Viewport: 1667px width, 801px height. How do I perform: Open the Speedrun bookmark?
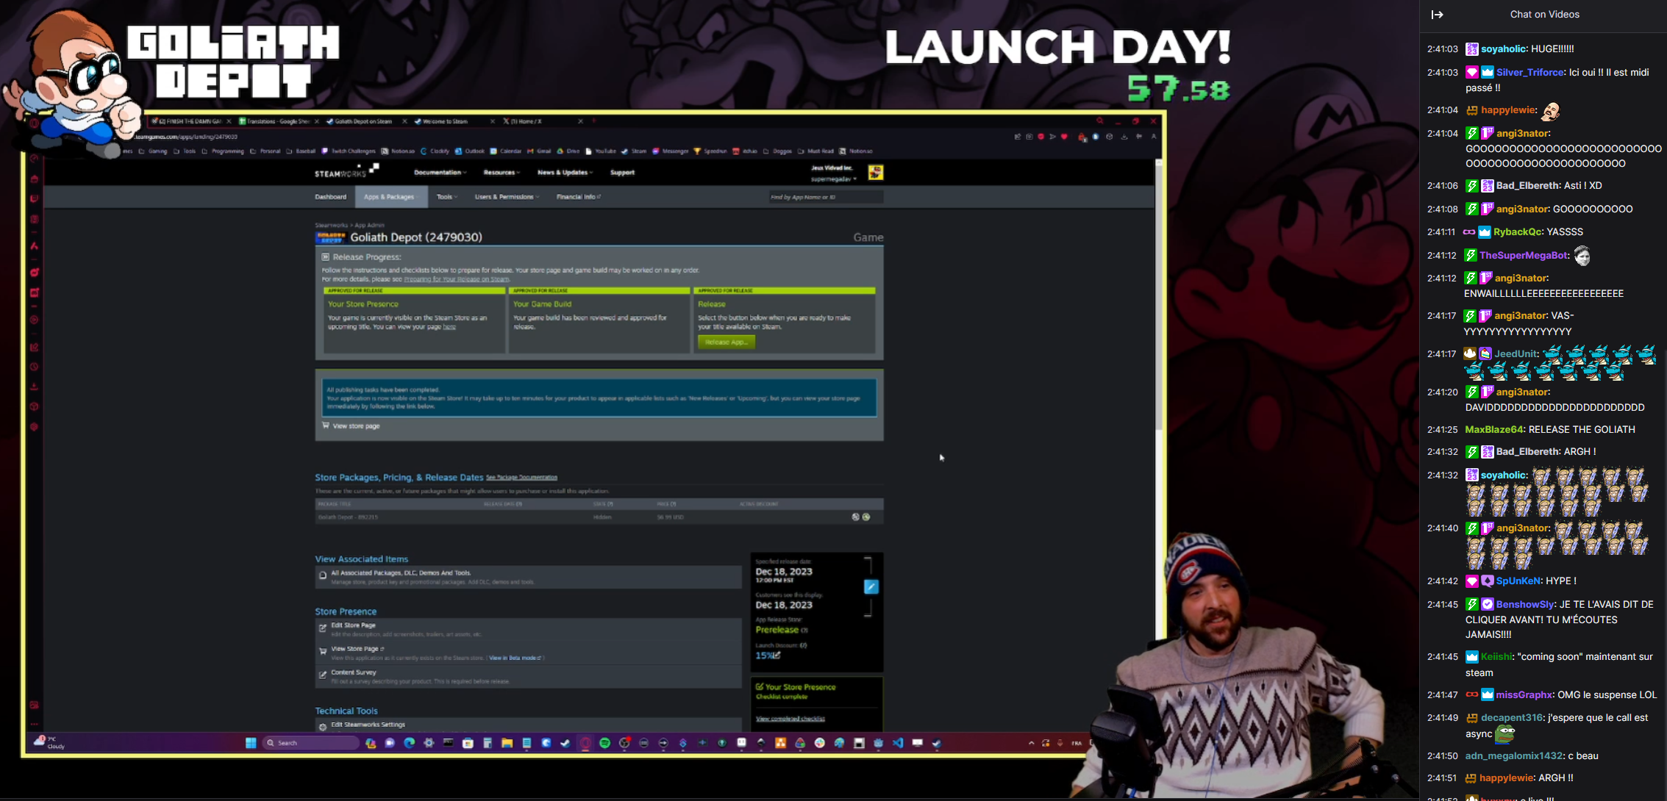coord(710,151)
